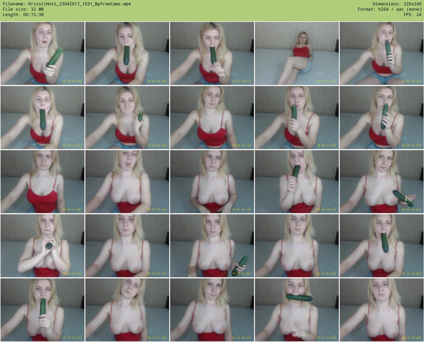Click the FPS: 24 text

tap(413, 15)
